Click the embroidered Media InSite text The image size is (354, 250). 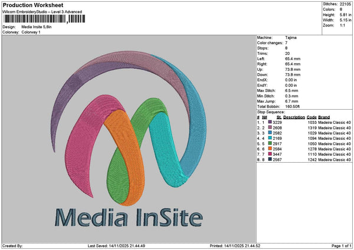(x=129, y=218)
